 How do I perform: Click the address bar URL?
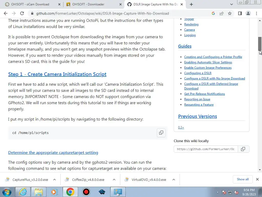(103, 13)
